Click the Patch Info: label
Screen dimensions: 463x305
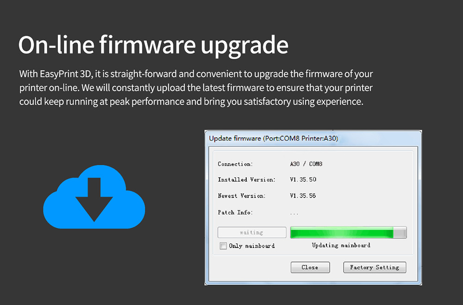235,212
